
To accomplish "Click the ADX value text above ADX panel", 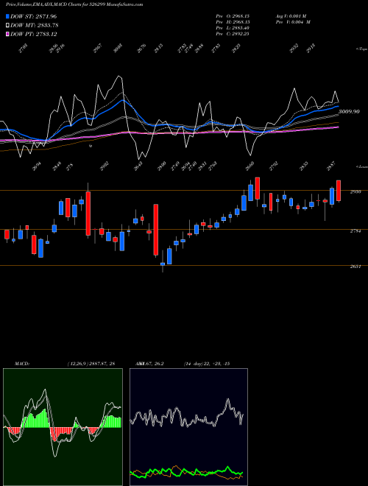I will (149, 364).
